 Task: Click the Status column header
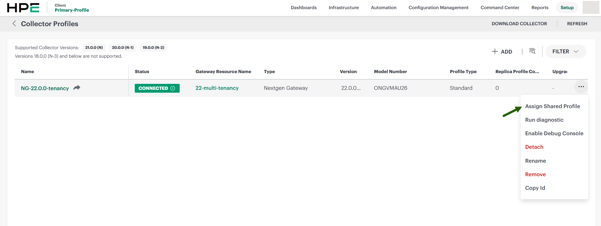(142, 72)
